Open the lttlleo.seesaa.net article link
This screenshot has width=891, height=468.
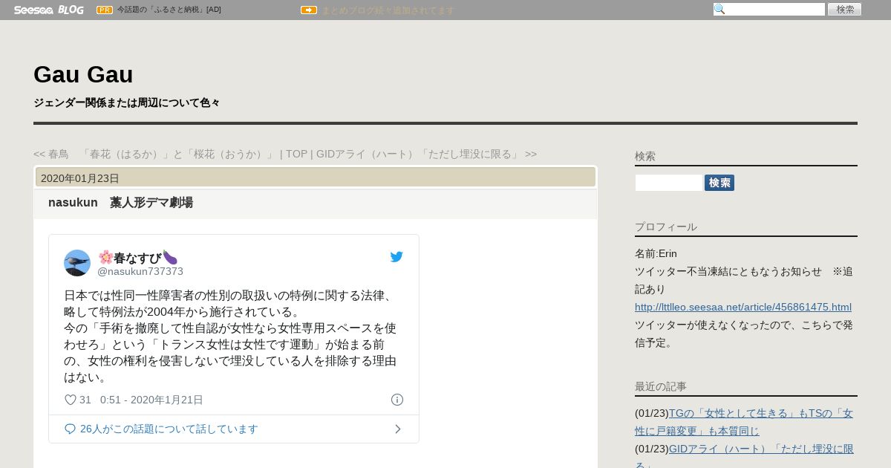pyautogui.click(x=743, y=307)
